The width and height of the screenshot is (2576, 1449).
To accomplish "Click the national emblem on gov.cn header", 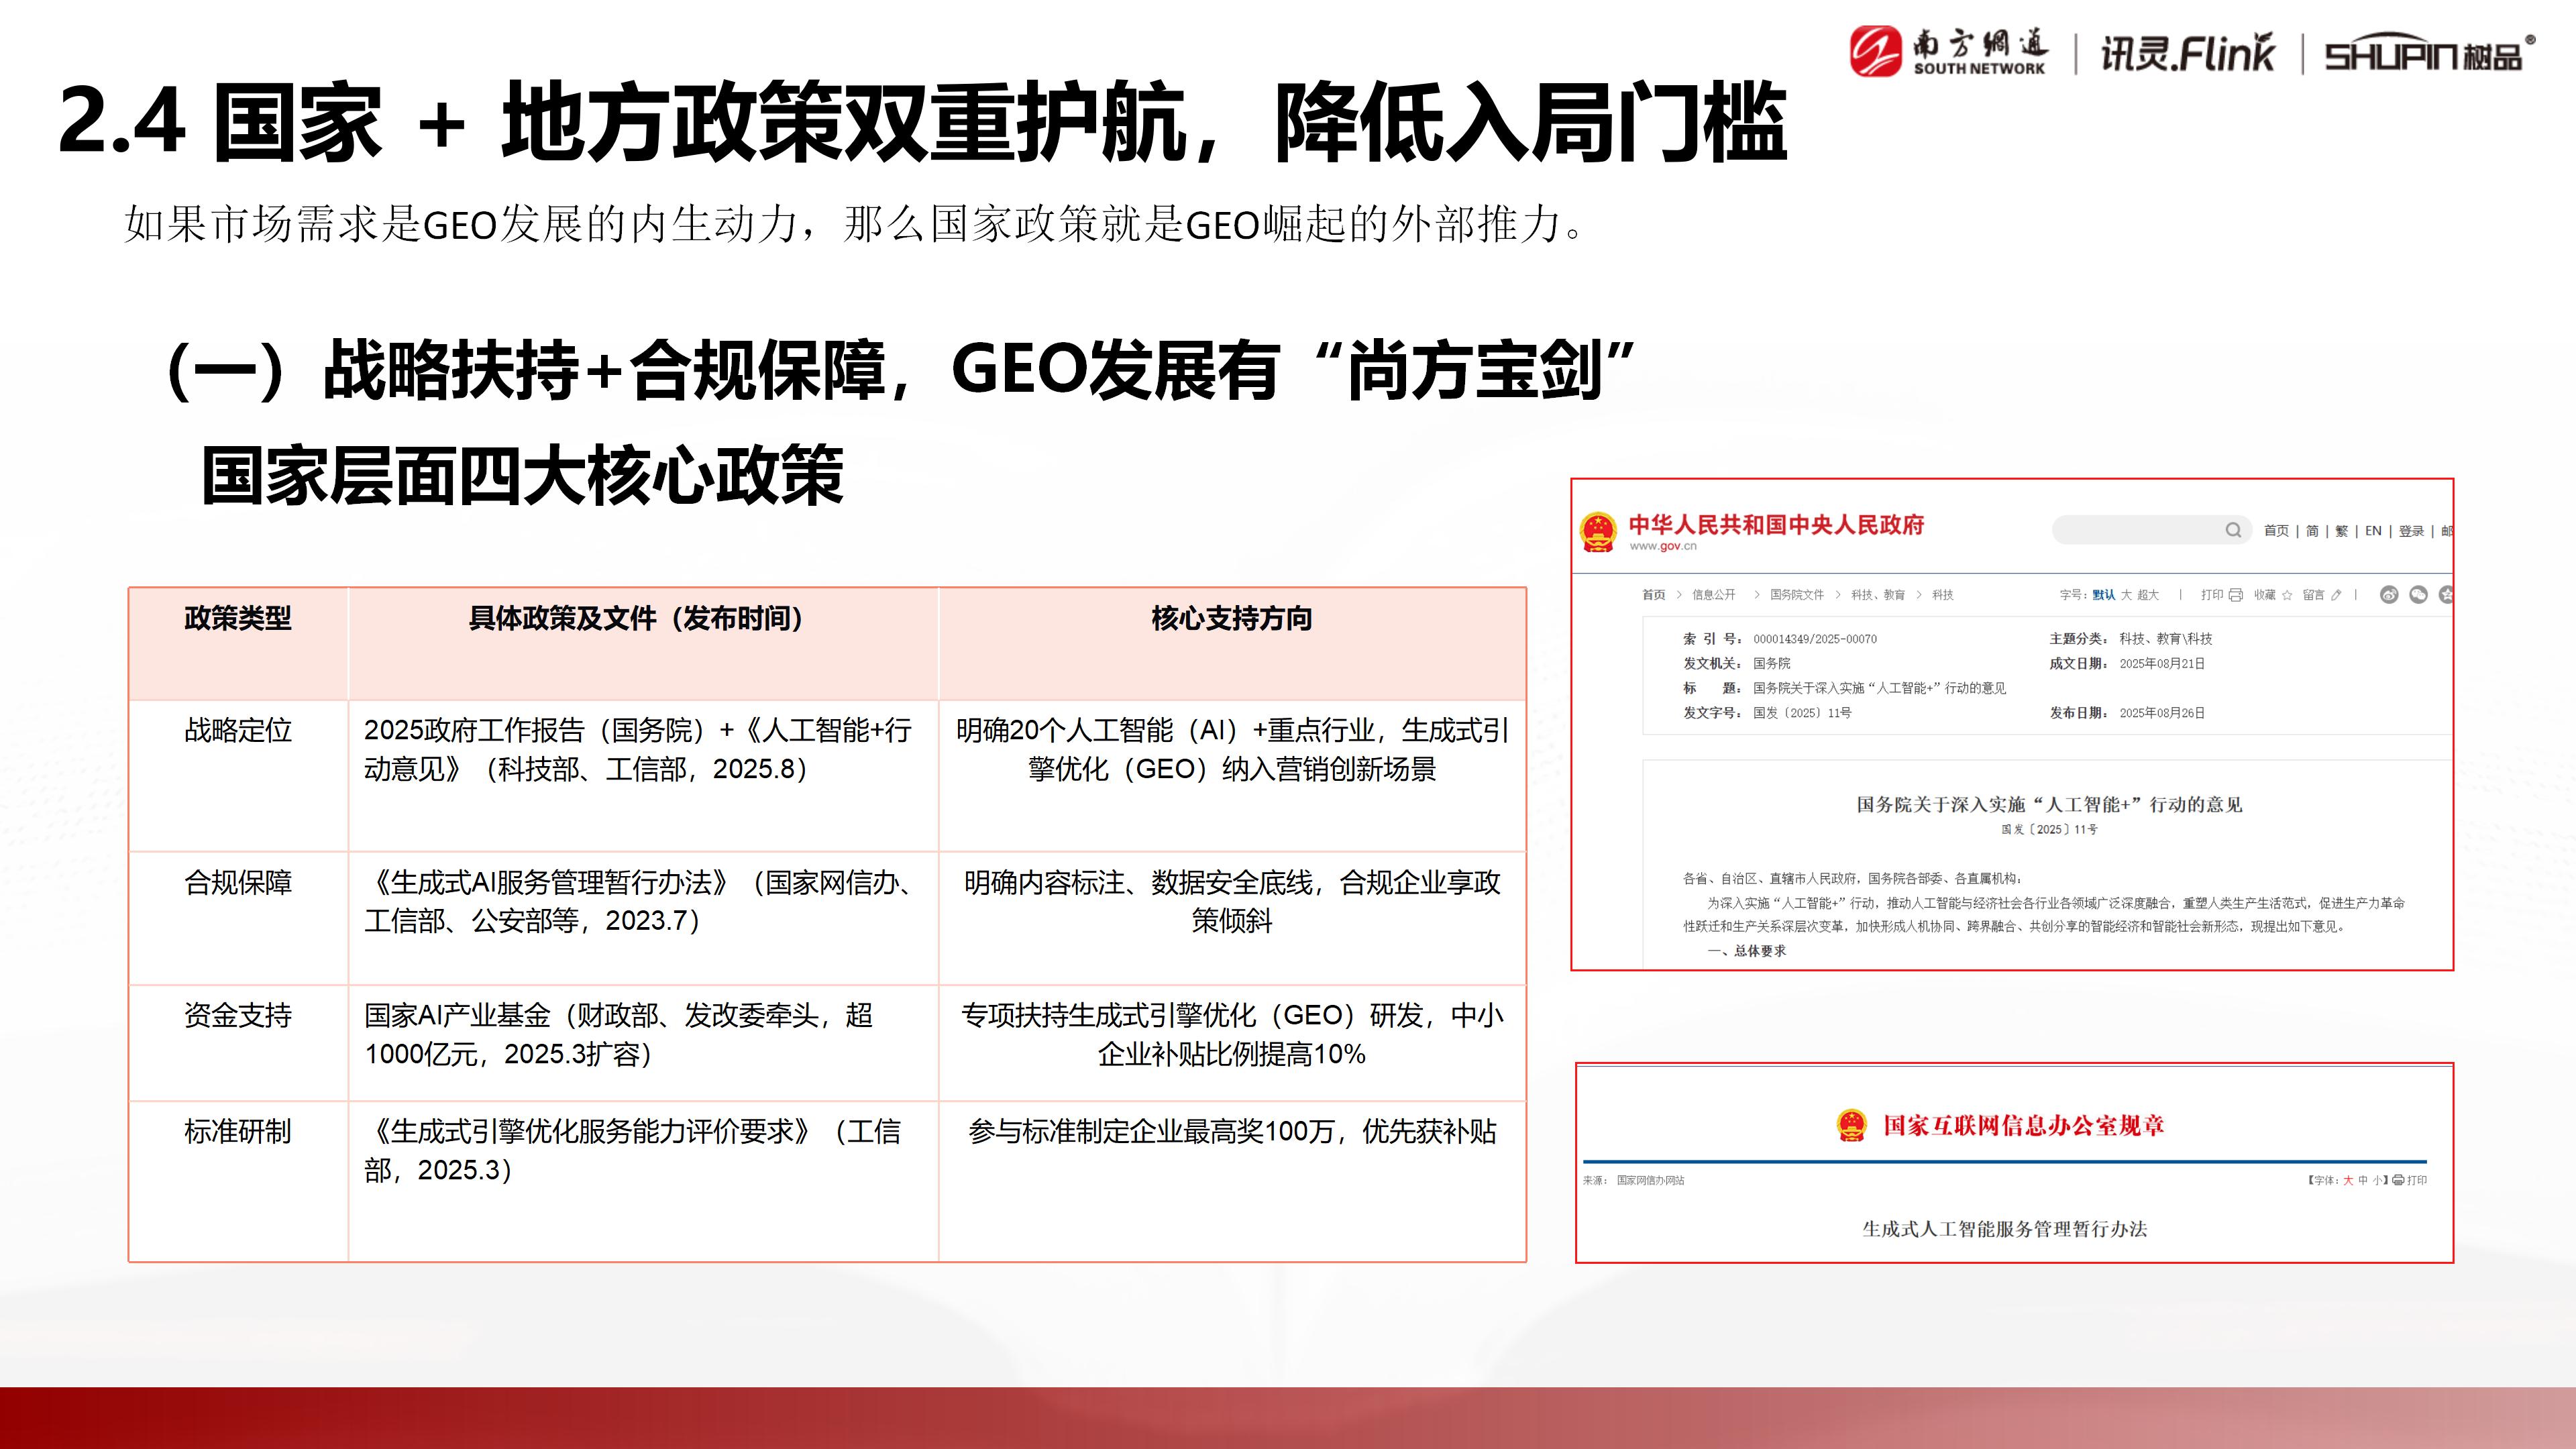I will coord(1598,531).
